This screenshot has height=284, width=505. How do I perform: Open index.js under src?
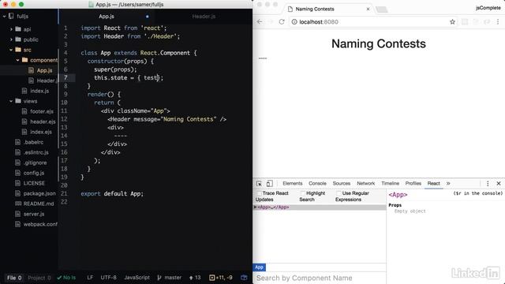click(x=39, y=91)
